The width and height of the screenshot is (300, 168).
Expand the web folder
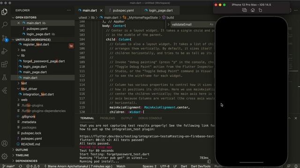(x=24, y=100)
